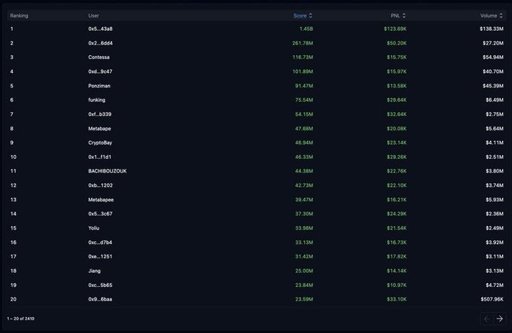Select user 0x9...6baa
The height and width of the screenshot is (333, 512).
(x=100, y=299)
